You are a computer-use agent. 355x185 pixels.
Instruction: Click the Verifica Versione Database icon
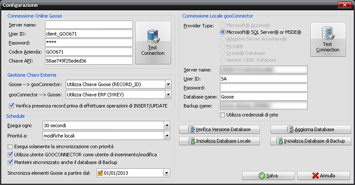tap(191, 129)
